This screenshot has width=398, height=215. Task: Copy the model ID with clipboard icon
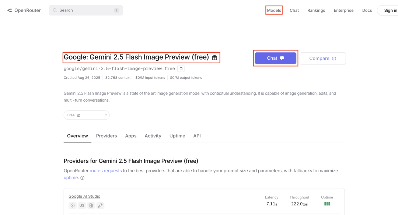tap(181, 68)
